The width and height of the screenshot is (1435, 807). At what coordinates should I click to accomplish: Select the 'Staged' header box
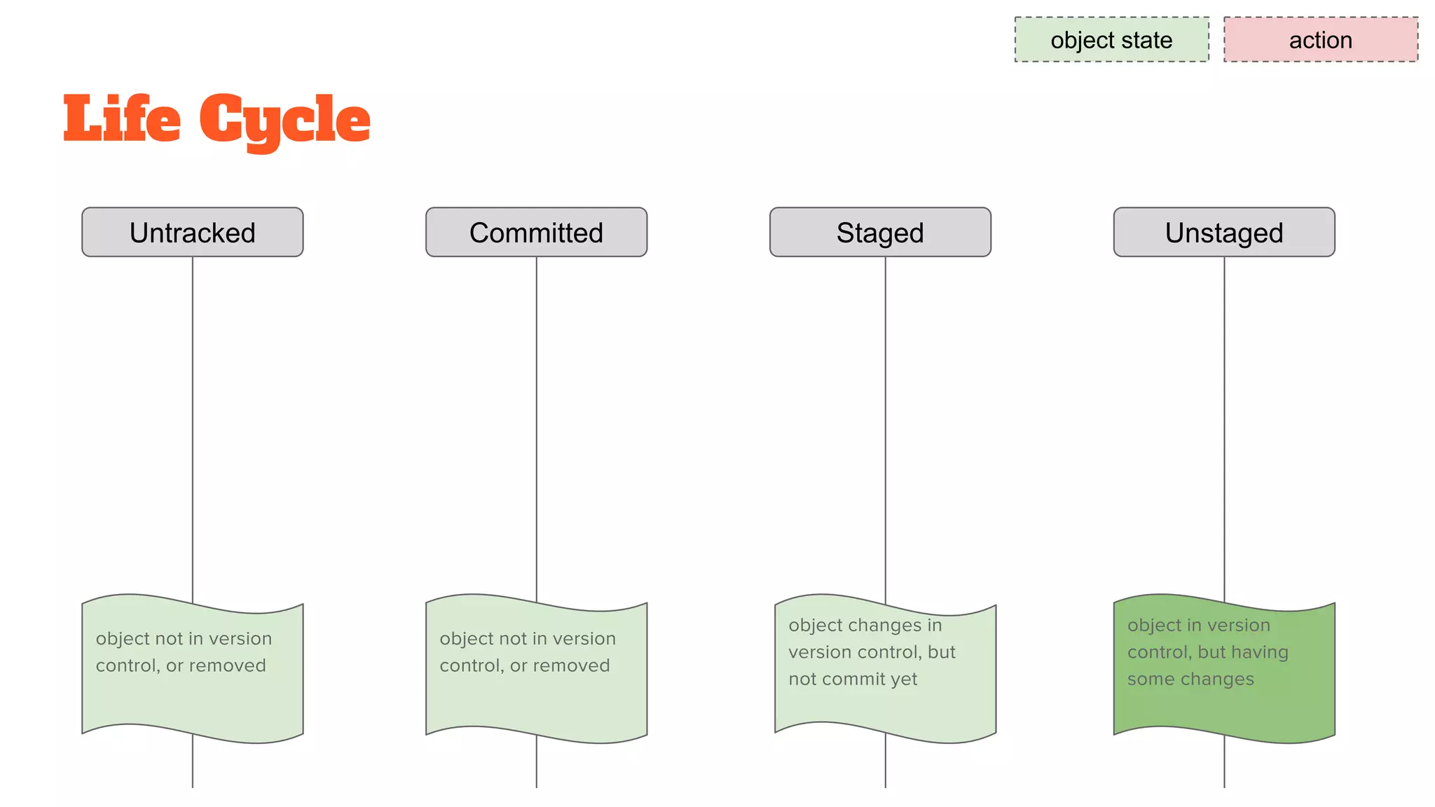click(880, 233)
